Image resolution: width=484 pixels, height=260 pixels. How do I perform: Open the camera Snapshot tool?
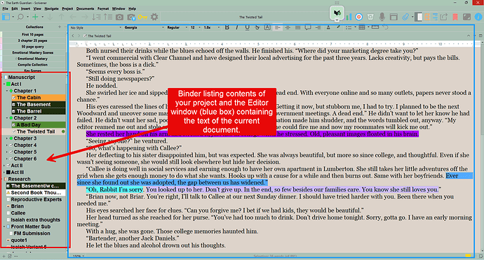coord(119,17)
